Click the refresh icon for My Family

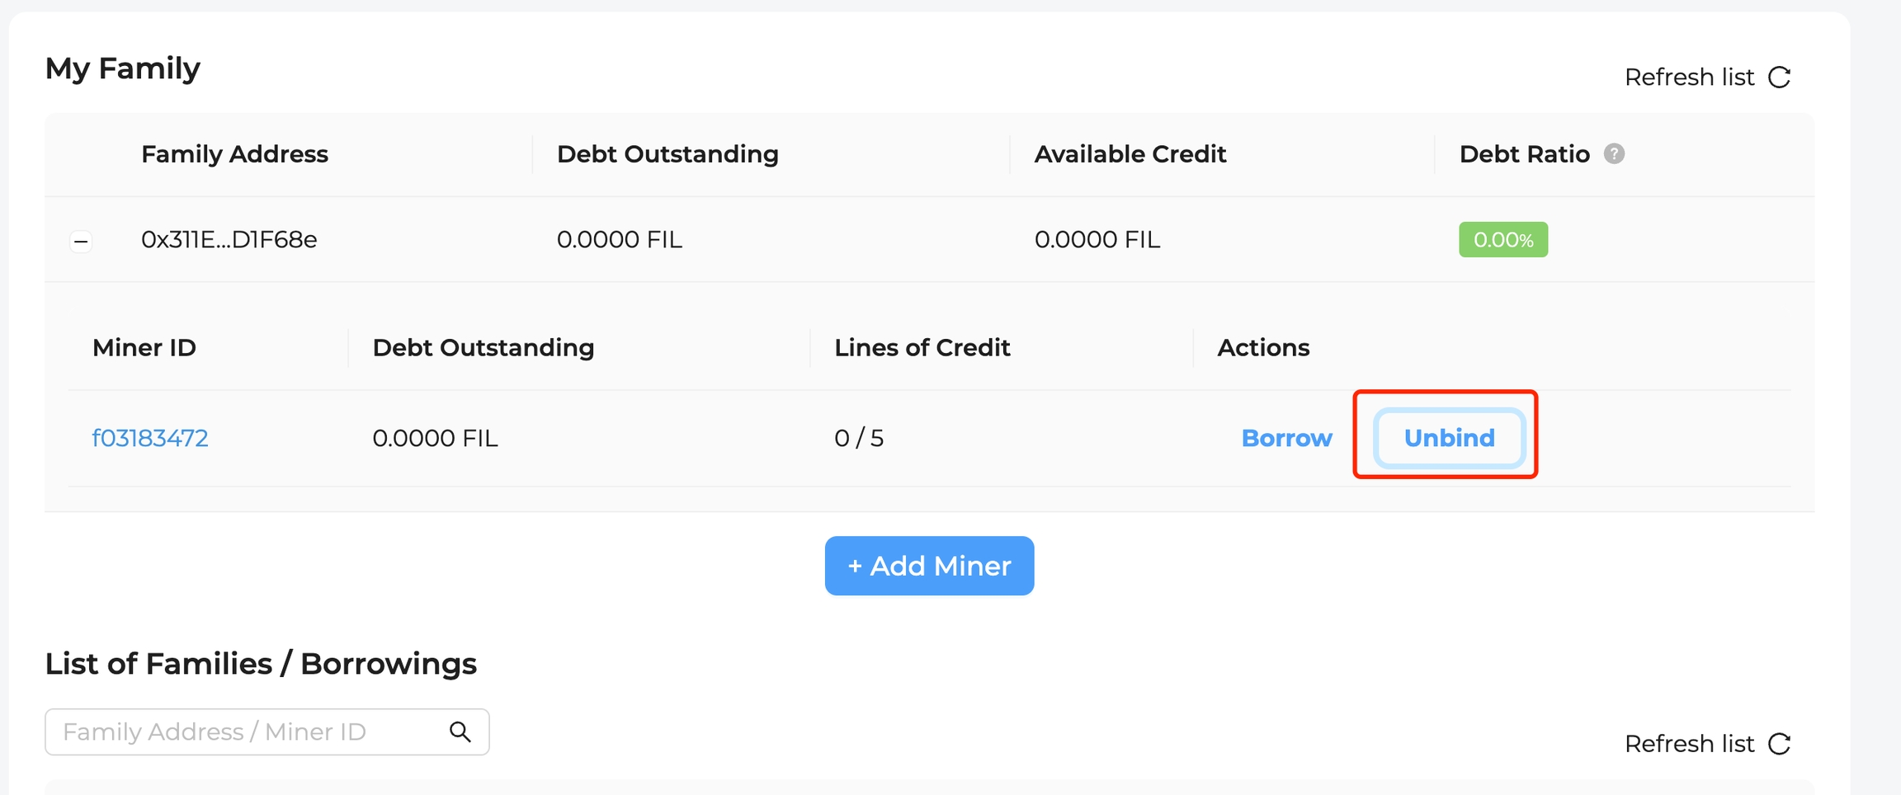click(x=1780, y=78)
